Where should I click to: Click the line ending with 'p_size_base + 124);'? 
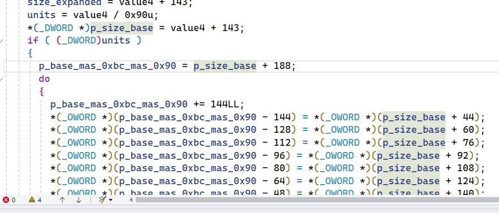(x=267, y=181)
